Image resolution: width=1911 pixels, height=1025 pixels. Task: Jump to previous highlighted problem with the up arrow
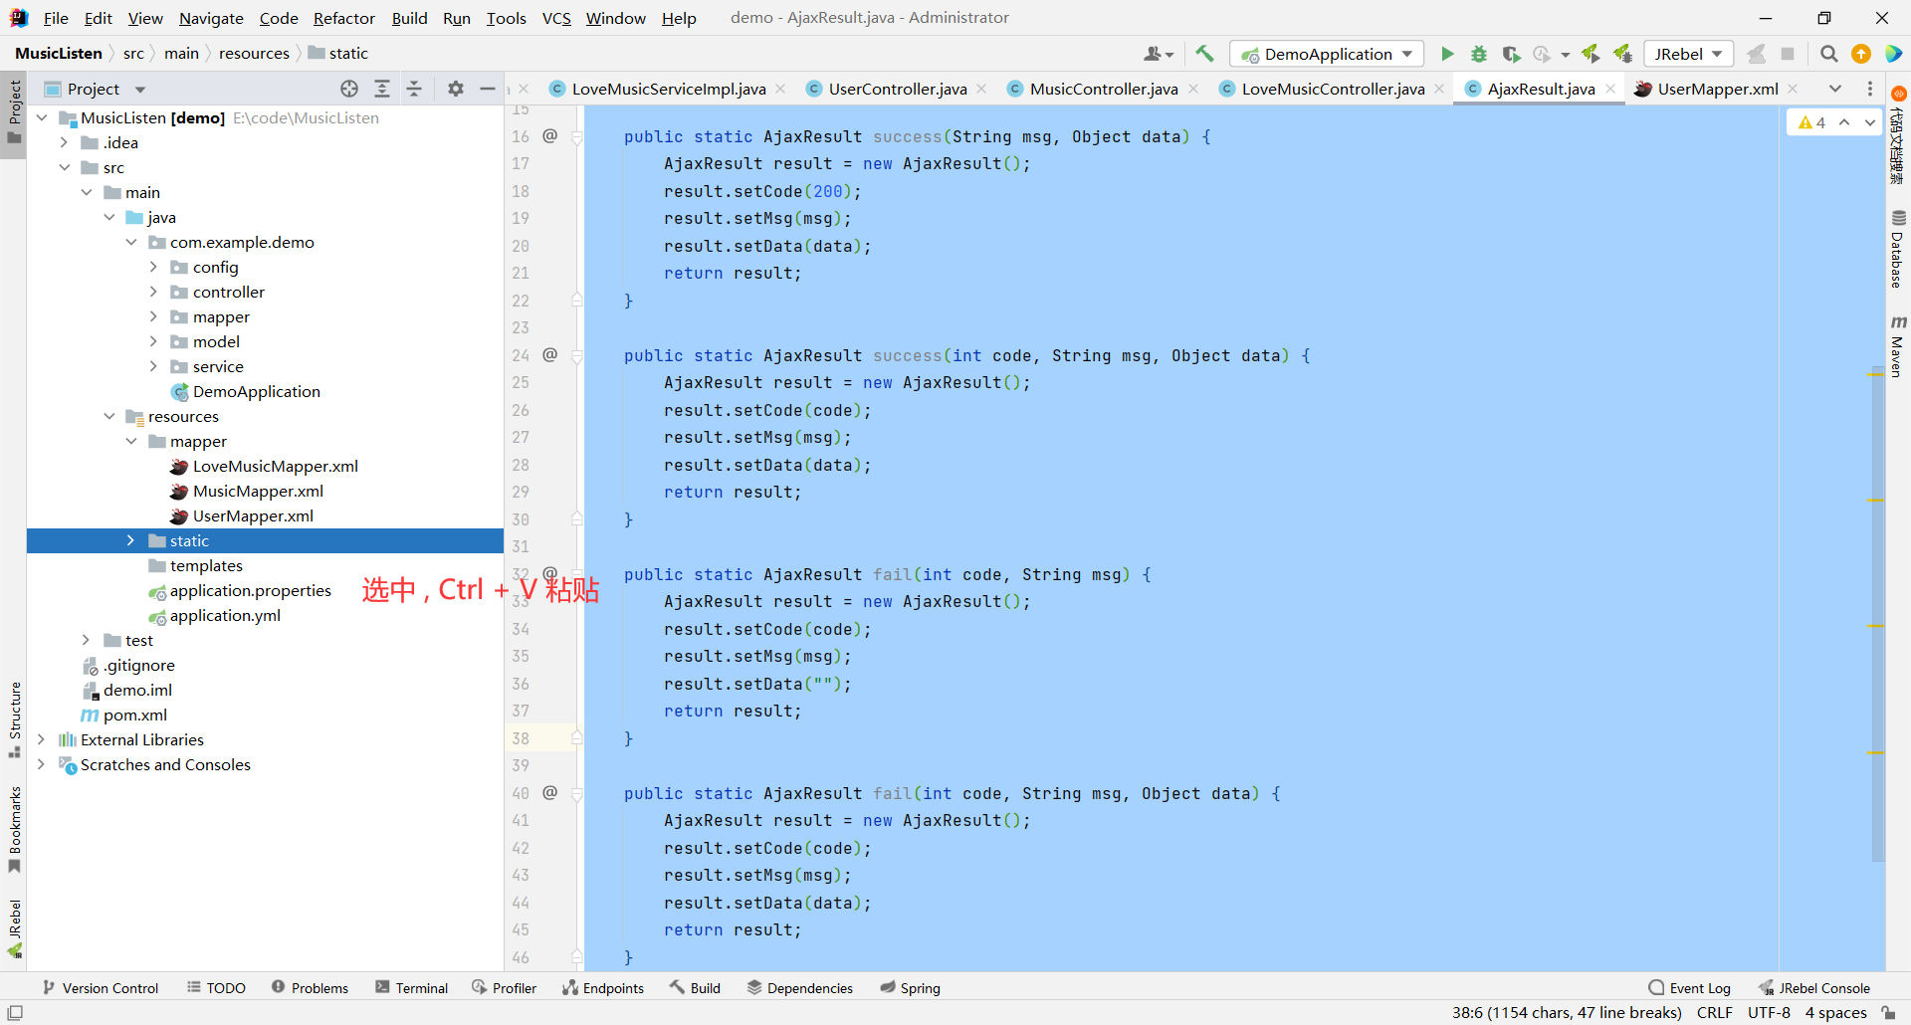(1844, 122)
